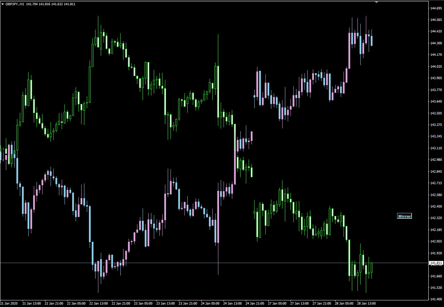Click the 22 Jan 05:00 time label
This screenshot has width=444, height=307.
pos(76,304)
